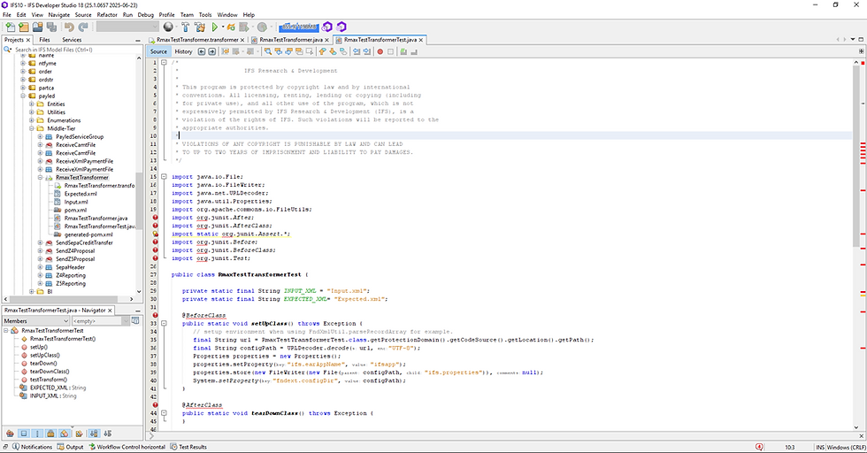Click the forward-arrow editor toolbar icon
This screenshot has height=453, width=867.
[x=211, y=51]
